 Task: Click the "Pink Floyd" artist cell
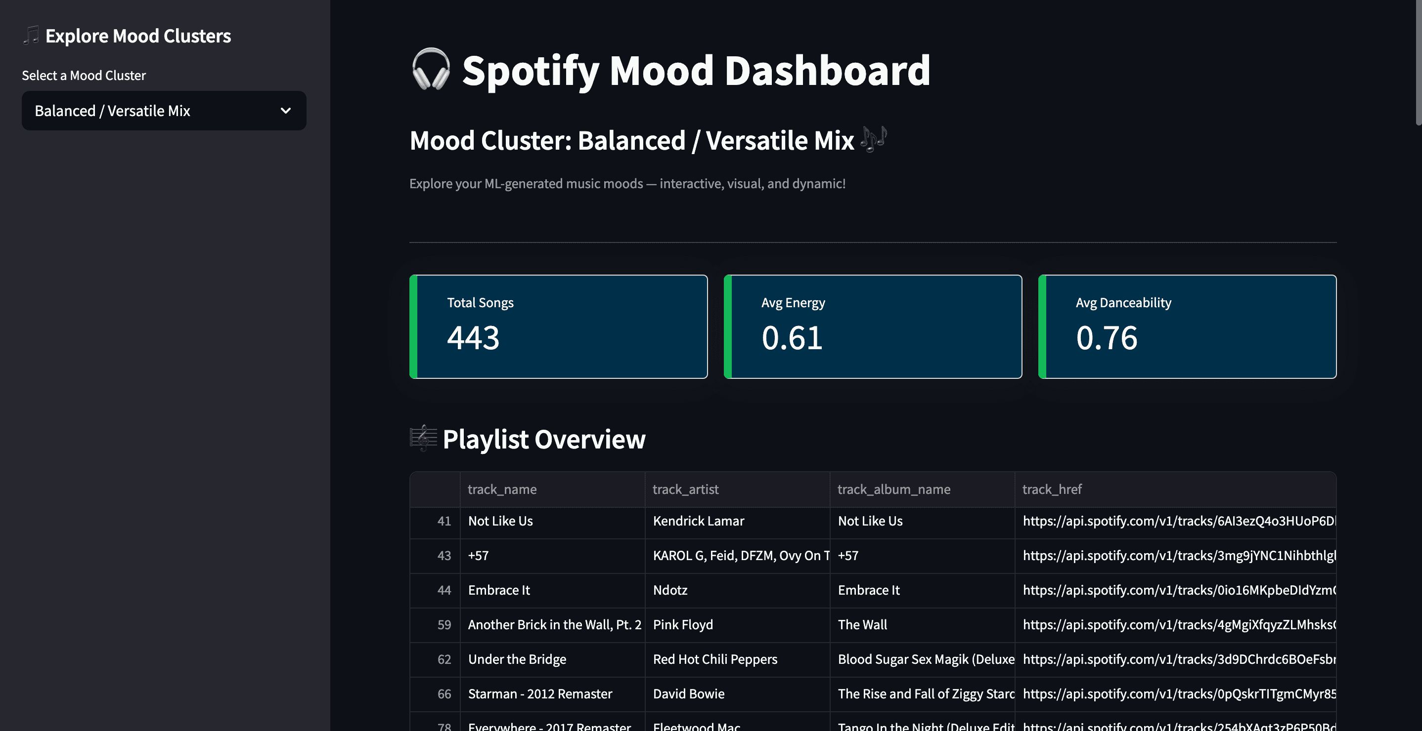click(x=738, y=625)
